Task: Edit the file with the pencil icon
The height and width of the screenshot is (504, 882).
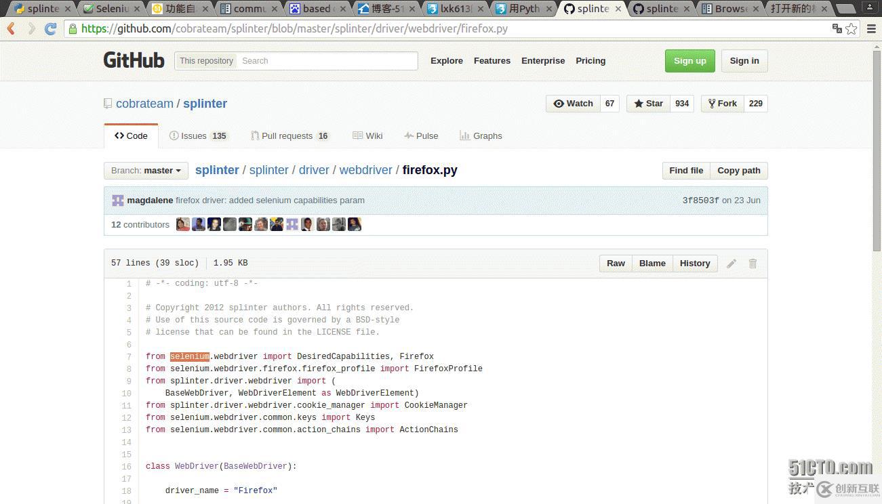Action: tap(731, 264)
